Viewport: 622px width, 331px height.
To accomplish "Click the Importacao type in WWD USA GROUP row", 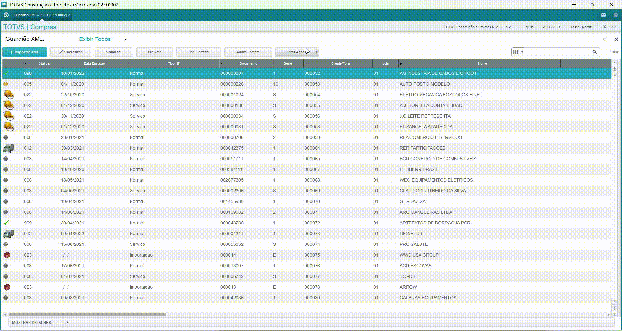I will [x=141, y=255].
